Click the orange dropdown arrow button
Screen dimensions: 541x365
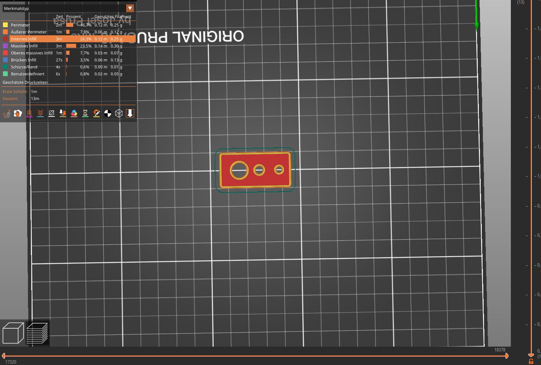coord(130,8)
